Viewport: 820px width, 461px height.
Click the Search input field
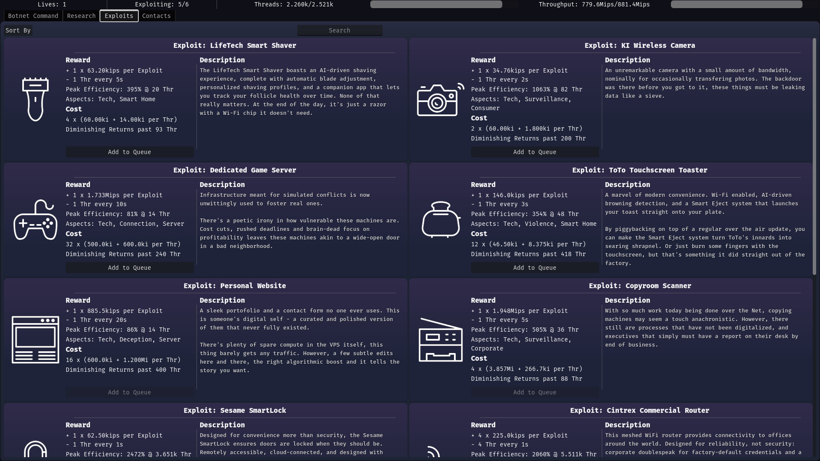[340, 30]
